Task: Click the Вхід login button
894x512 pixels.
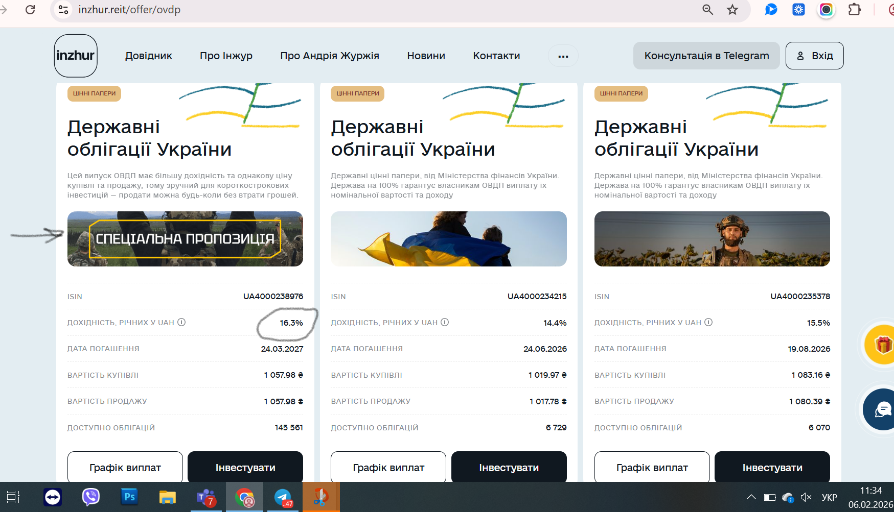Action: (x=815, y=56)
